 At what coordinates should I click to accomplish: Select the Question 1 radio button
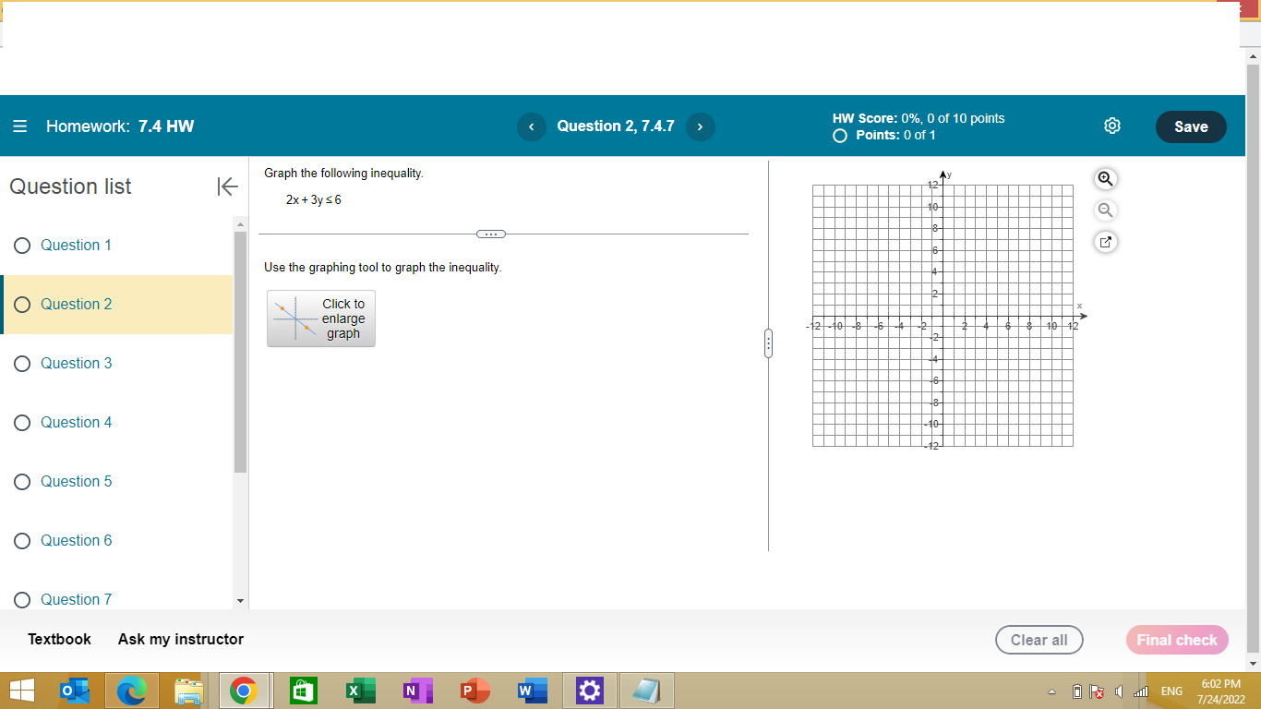[22, 245]
